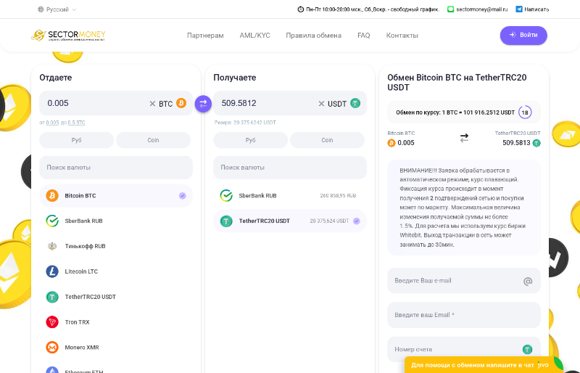This screenshot has height=373, width=580.
Task: Clear the 509.5812 USDT amount with X
Action: (321, 104)
